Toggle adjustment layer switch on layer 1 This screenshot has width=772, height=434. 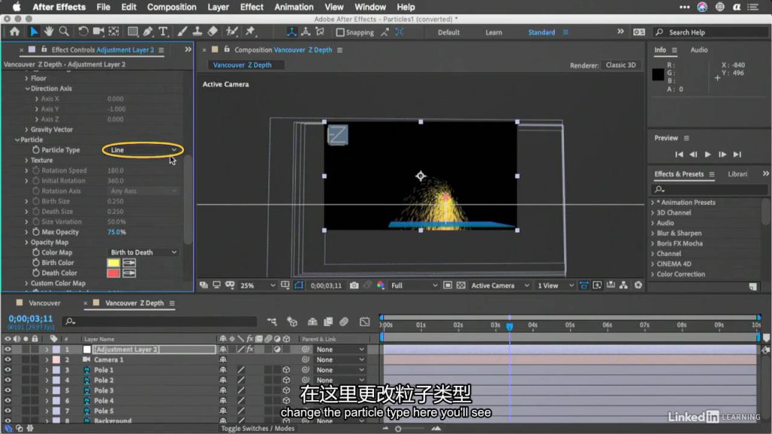click(x=277, y=350)
